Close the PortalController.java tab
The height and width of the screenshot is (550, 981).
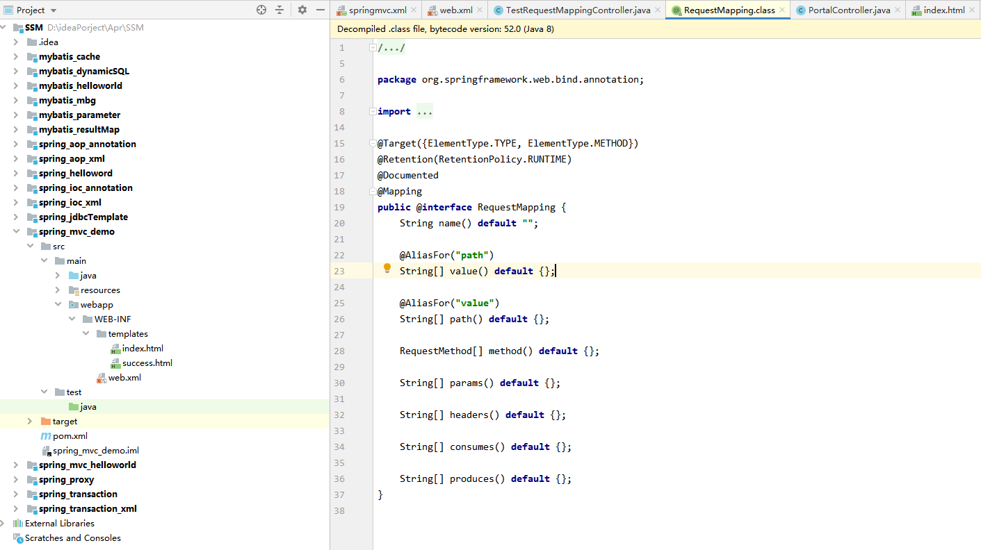click(898, 10)
